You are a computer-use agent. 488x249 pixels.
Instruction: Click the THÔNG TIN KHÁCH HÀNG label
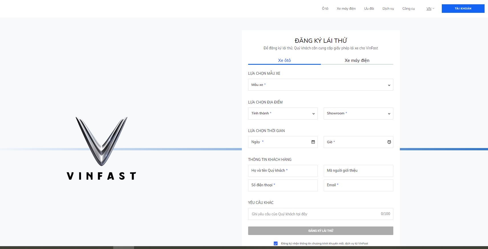point(270,159)
